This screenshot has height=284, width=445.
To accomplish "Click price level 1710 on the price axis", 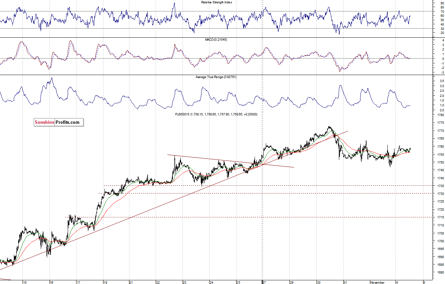I will point(440,225).
